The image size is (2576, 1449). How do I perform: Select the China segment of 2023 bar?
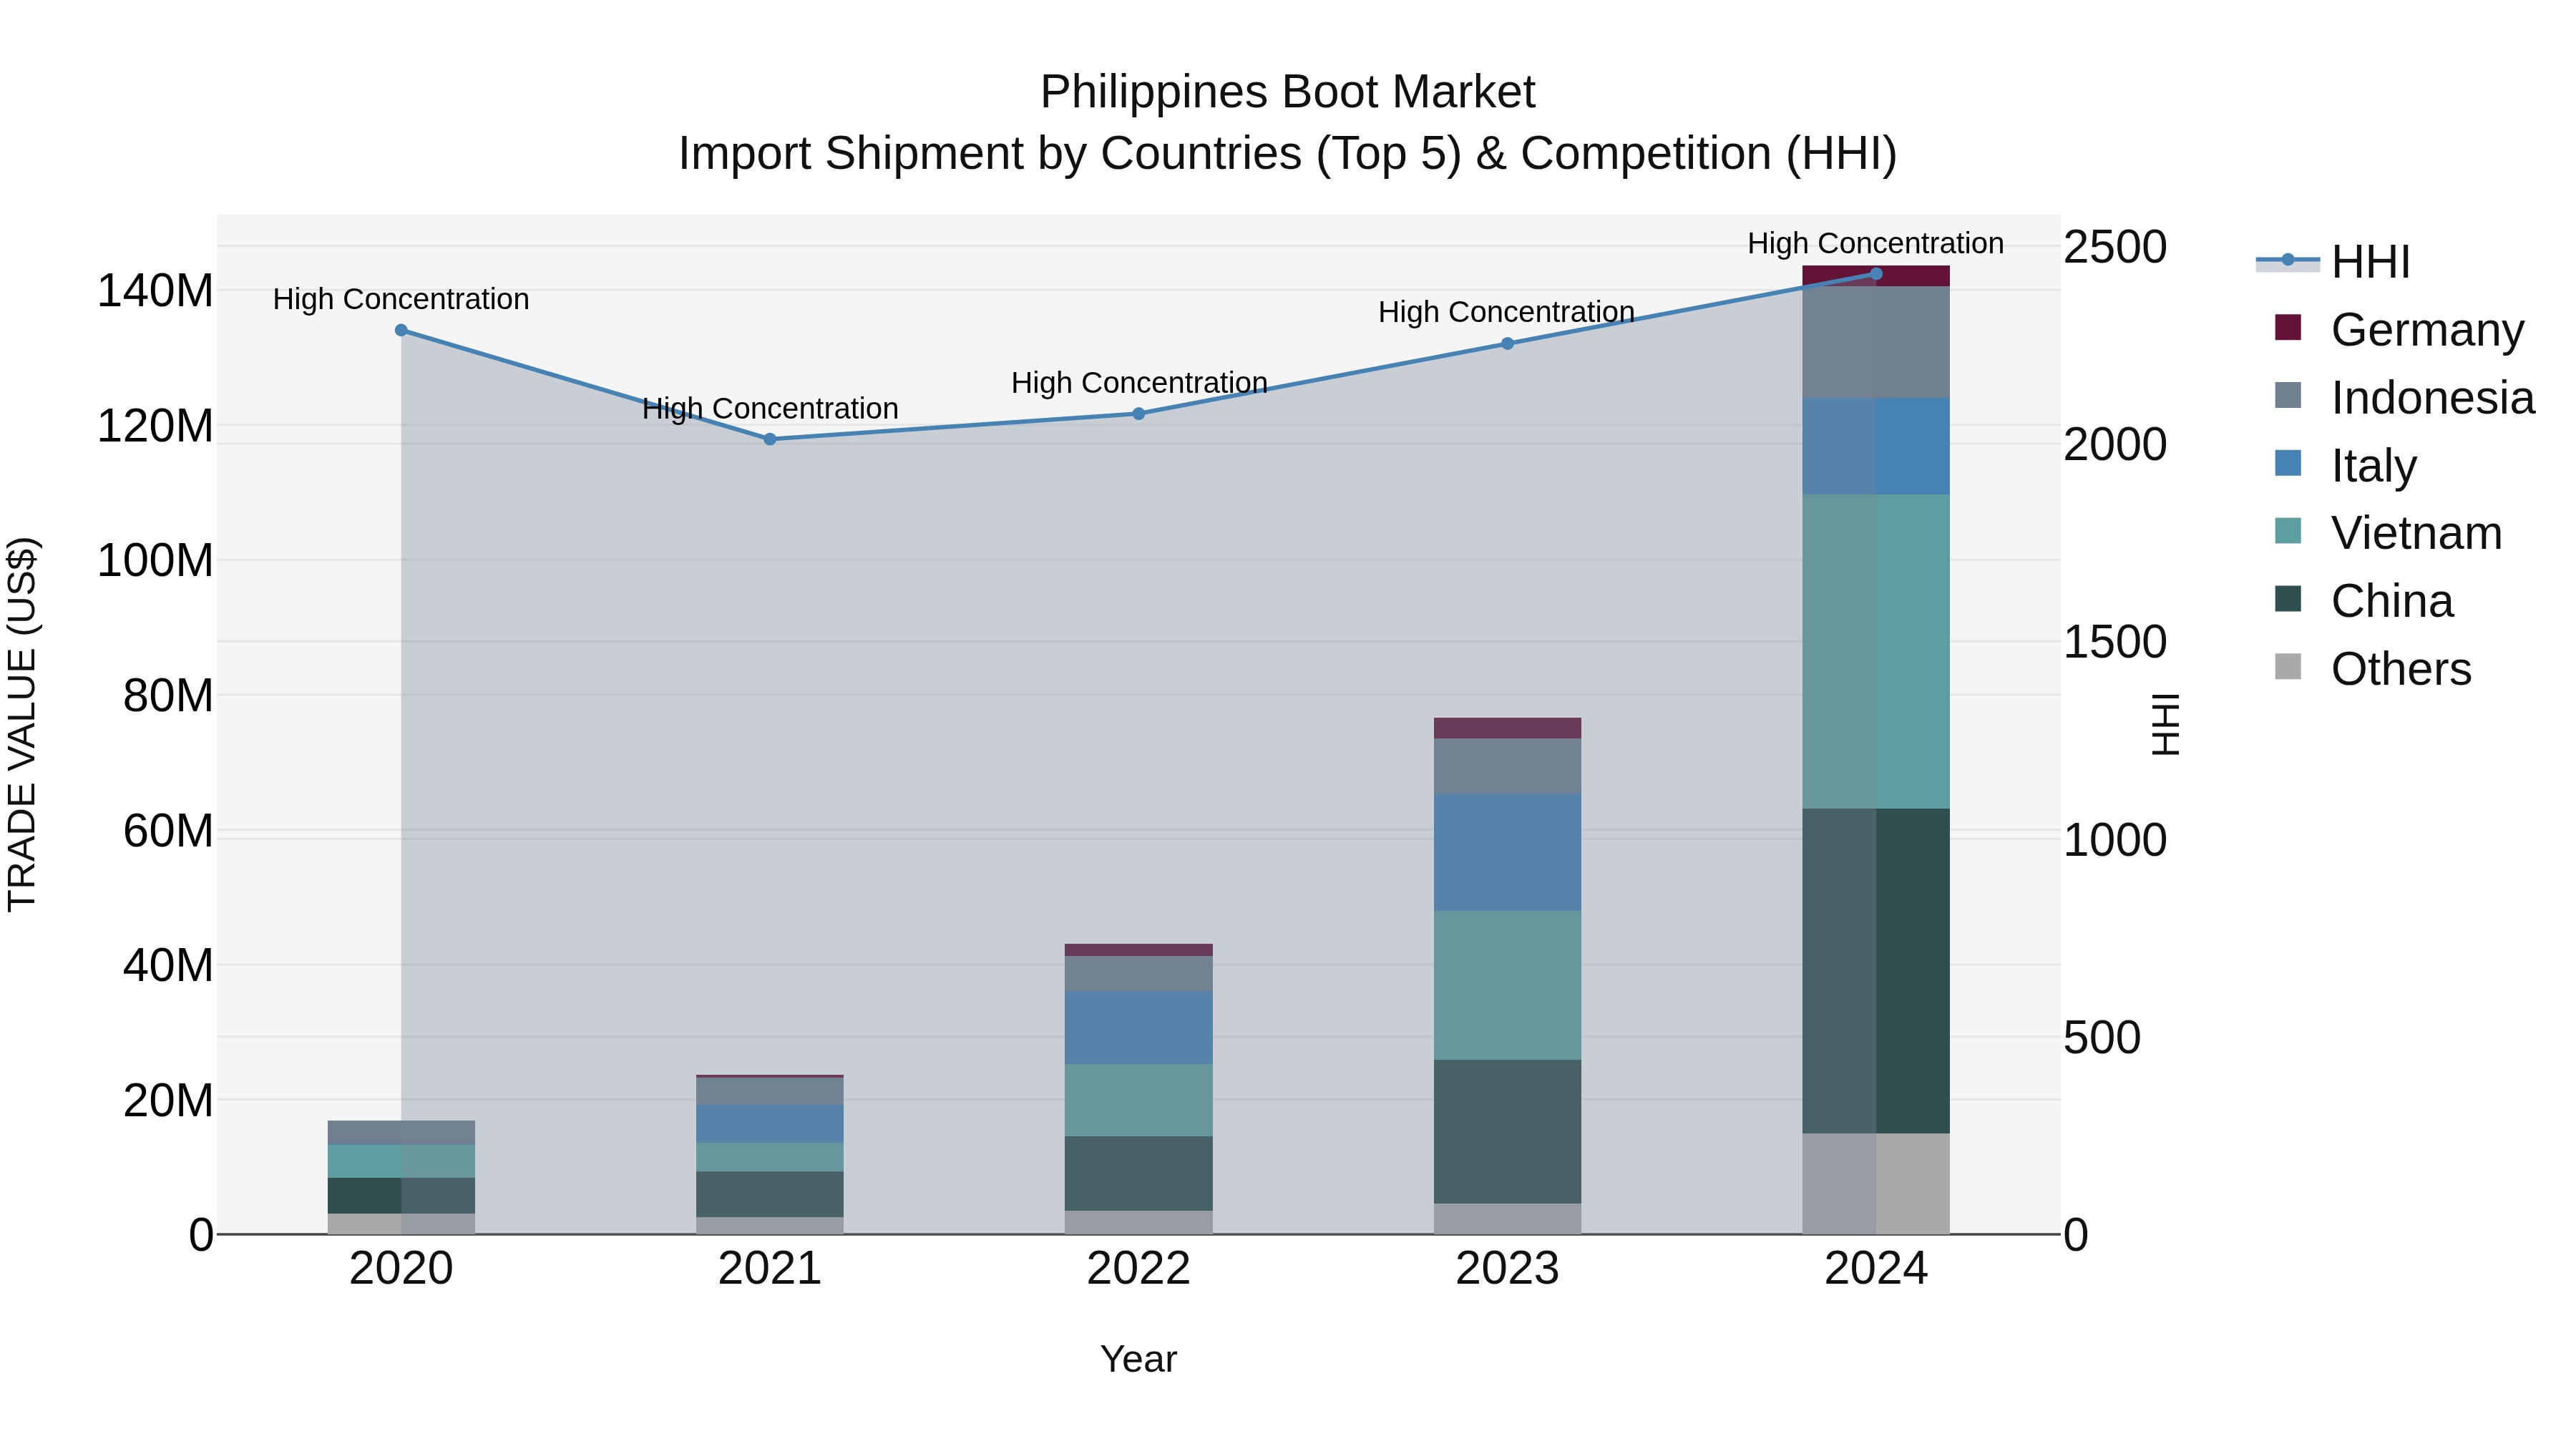click(x=1508, y=1131)
